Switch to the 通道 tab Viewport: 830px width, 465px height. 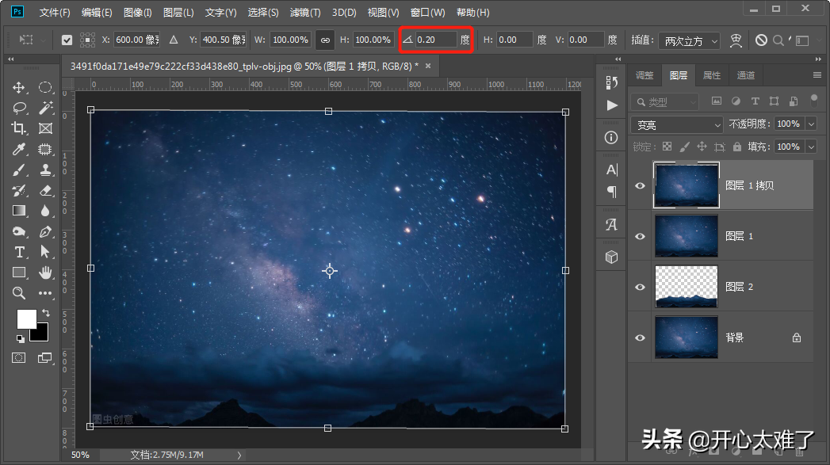(x=746, y=75)
